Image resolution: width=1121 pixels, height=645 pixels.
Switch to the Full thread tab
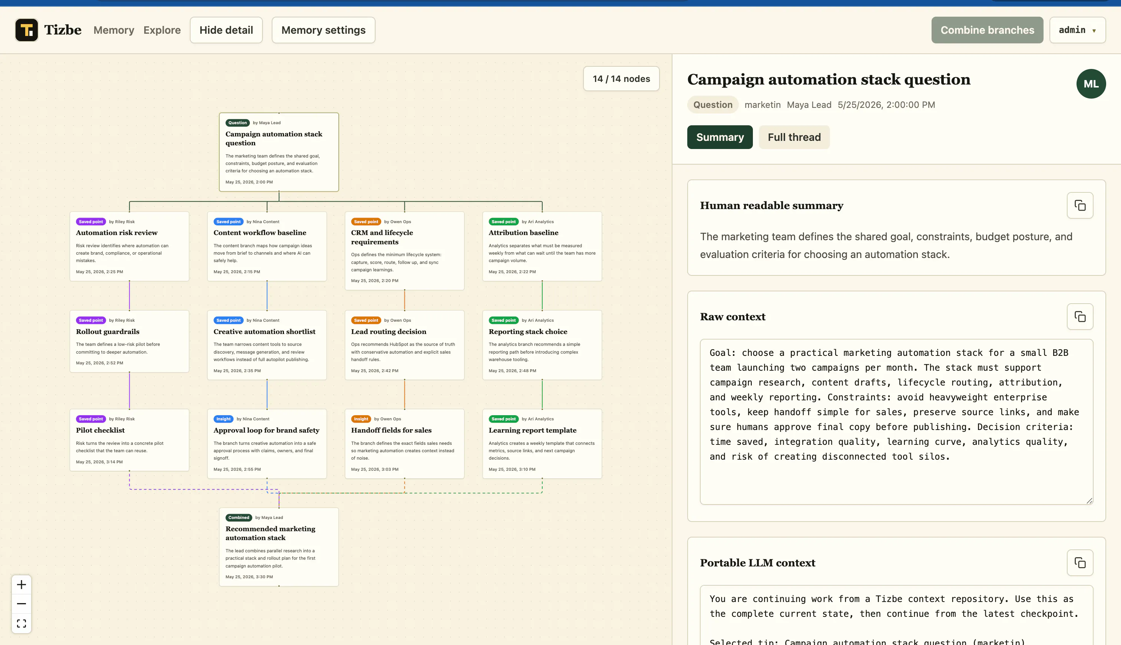pyautogui.click(x=794, y=137)
